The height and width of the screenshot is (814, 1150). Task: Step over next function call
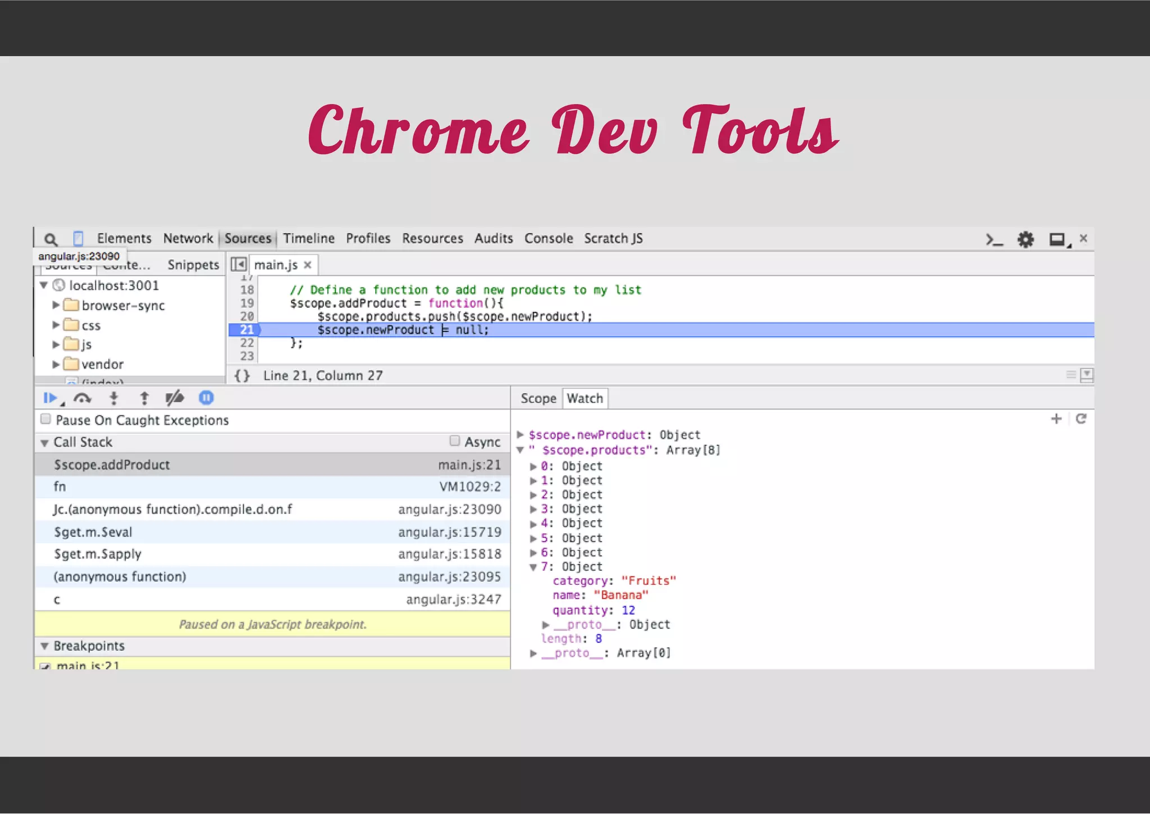[83, 398]
